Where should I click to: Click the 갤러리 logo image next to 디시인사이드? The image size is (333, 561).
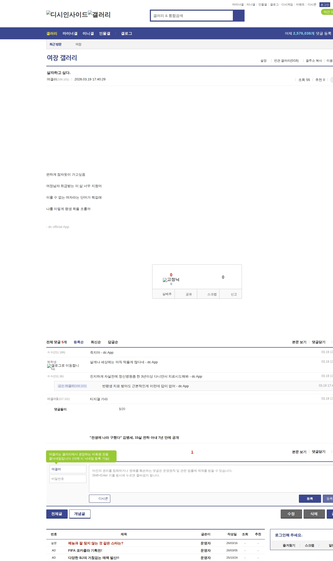coord(99,15)
